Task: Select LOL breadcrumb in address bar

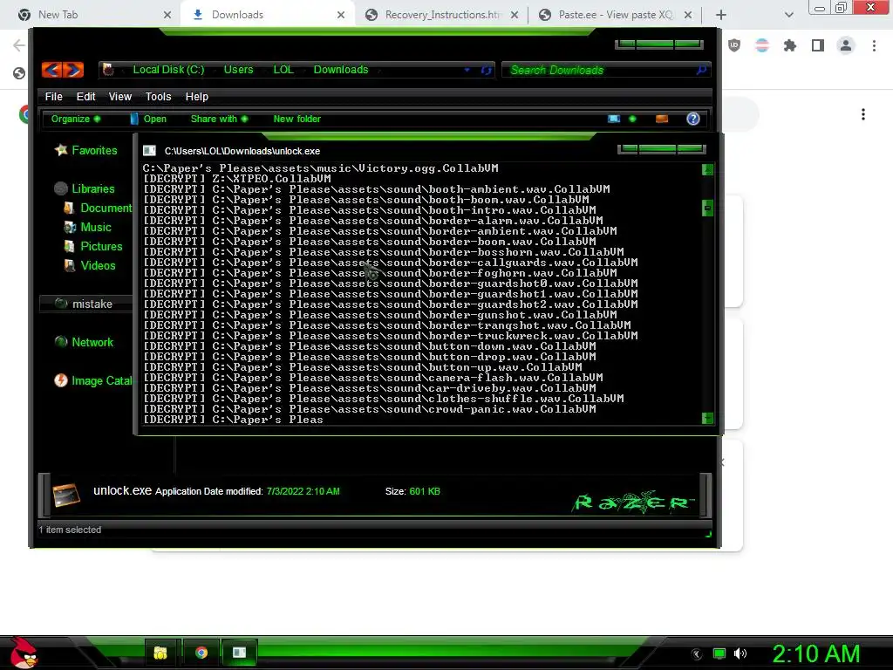Action: [x=283, y=70]
